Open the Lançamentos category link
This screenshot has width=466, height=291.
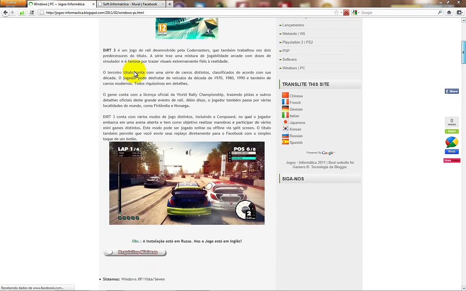point(293,25)
